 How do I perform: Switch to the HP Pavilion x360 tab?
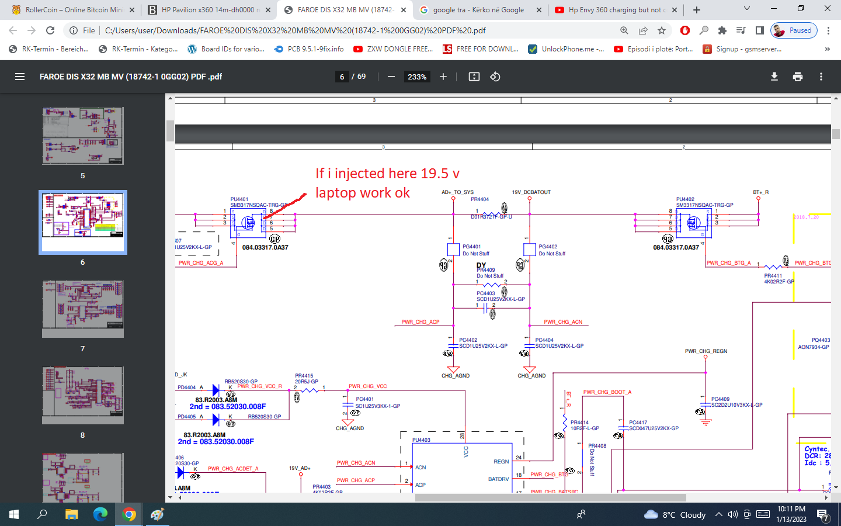pos(208,10)
